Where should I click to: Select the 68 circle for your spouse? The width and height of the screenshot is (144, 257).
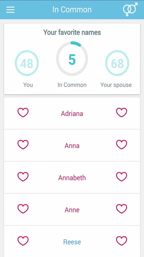click(x=117, y=63)
